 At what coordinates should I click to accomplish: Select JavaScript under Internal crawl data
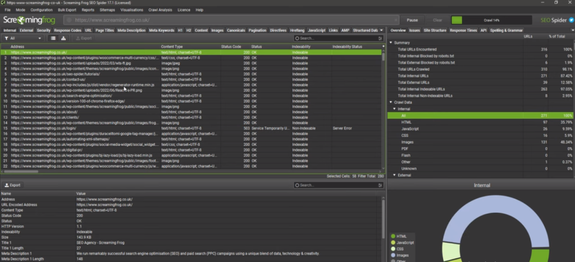(481, 129)
